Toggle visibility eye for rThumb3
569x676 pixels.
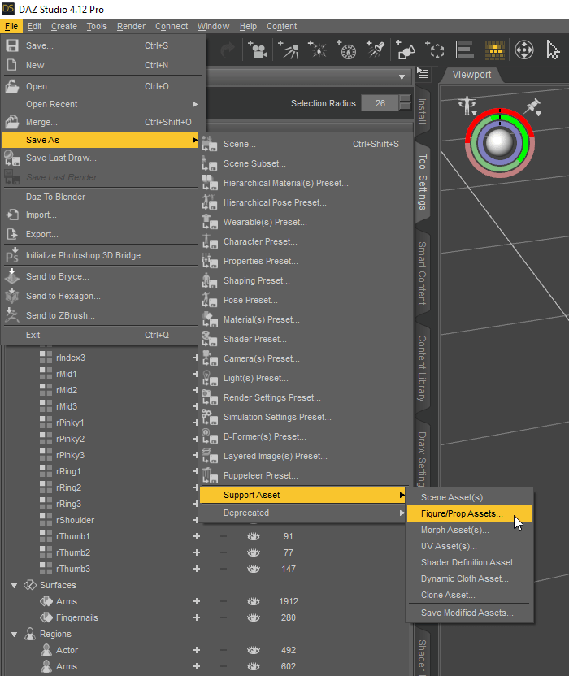click(254, 569)
